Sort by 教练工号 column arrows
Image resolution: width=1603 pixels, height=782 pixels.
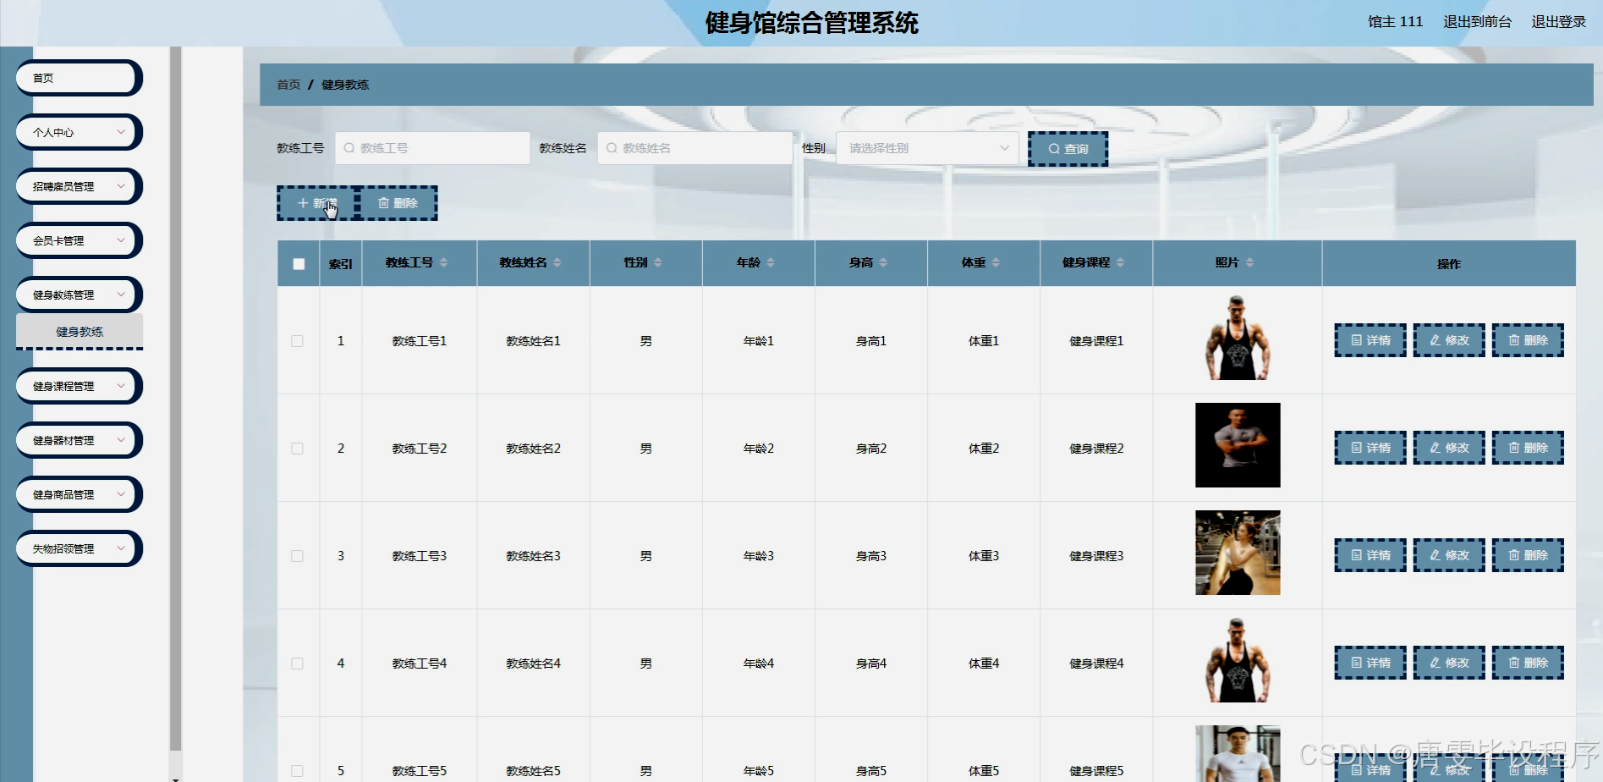(x=444, y=263)
